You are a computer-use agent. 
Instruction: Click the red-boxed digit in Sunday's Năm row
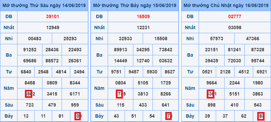pyautogui.click(x=210, y=94)
